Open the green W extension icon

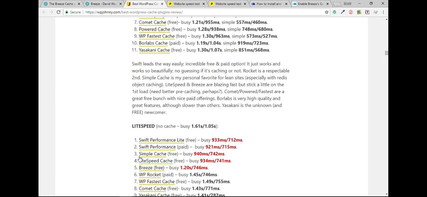334,12
